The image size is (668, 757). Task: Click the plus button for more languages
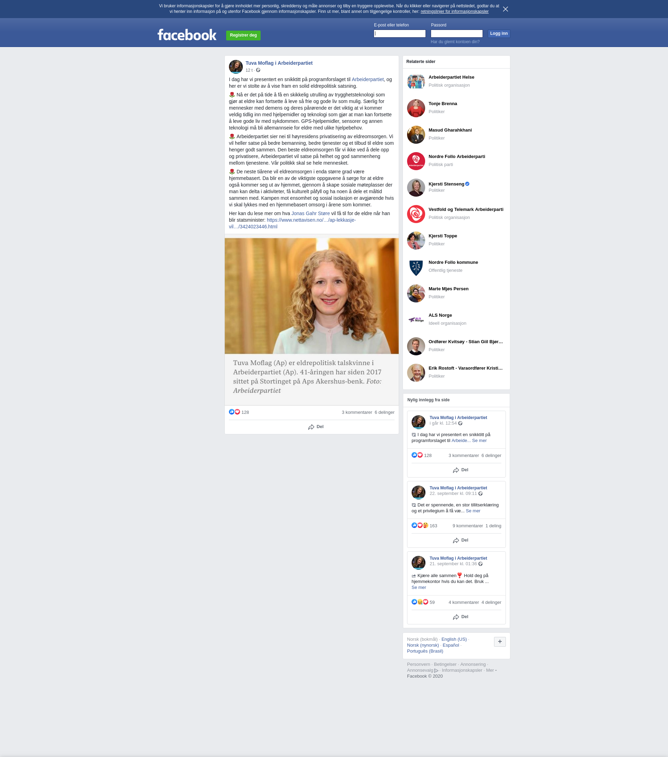[500, 642]
